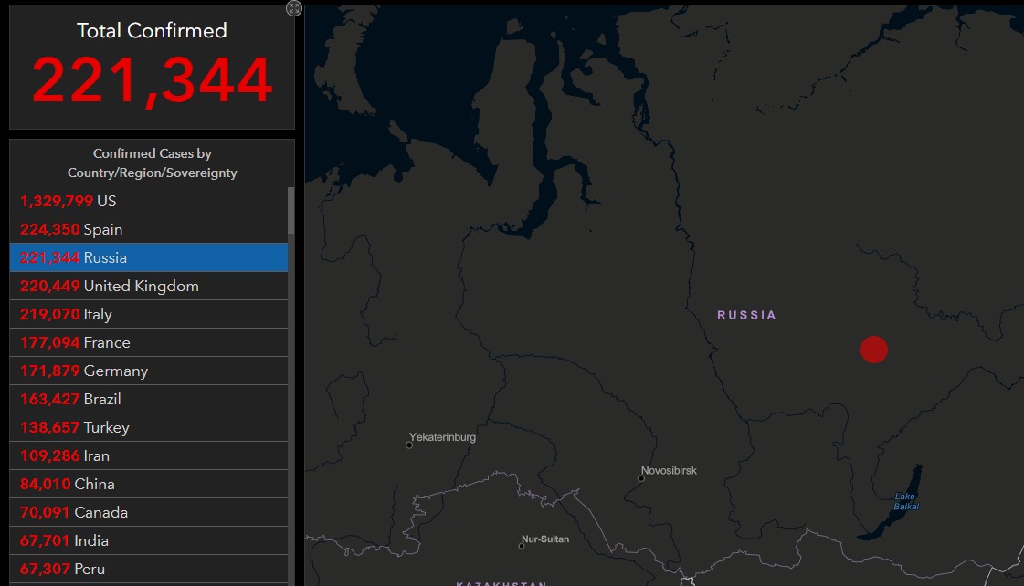Pick Italy from the confirmed cases list
1024x586 pixels.
pos(149,314)
